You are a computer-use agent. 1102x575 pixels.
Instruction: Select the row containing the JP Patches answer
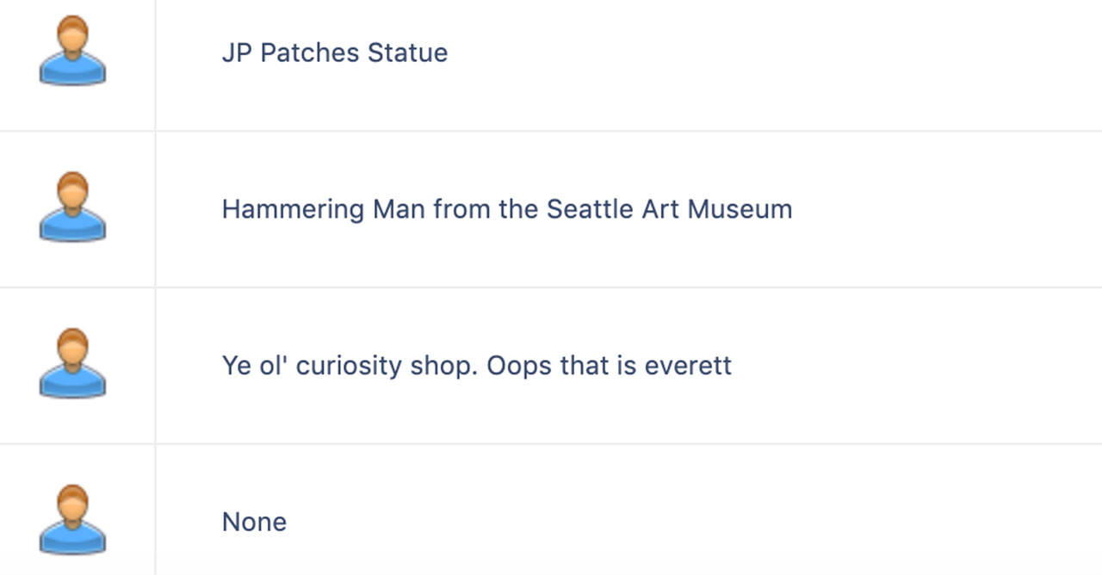point(551,65)
